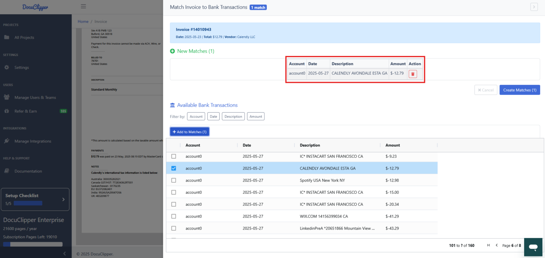Sort by the Date column header

point(247,145)
